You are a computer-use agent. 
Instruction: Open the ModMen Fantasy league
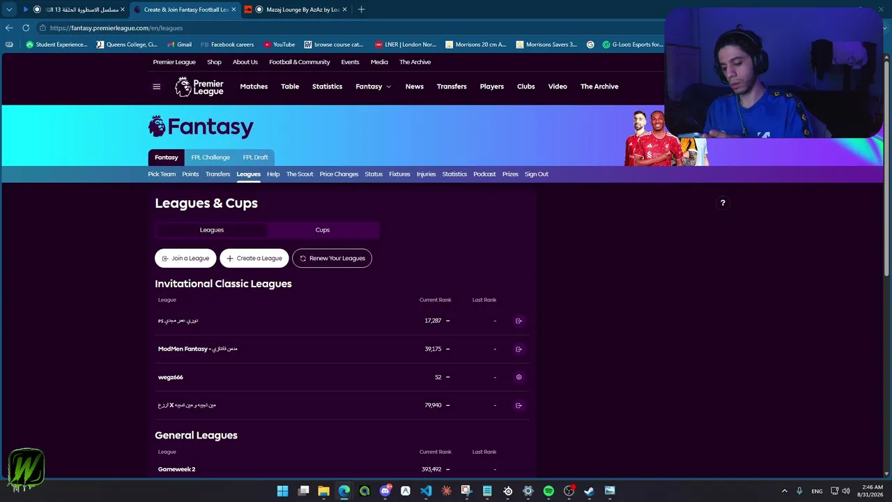[198, 349]
